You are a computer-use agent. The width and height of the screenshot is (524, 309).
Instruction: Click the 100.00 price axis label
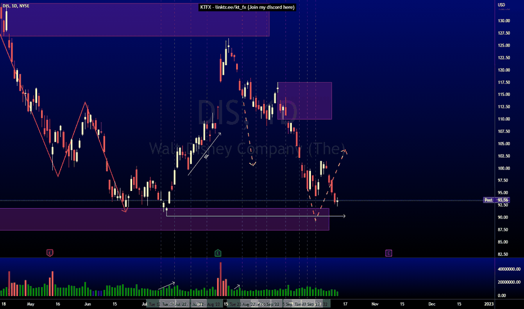[504, 169]
